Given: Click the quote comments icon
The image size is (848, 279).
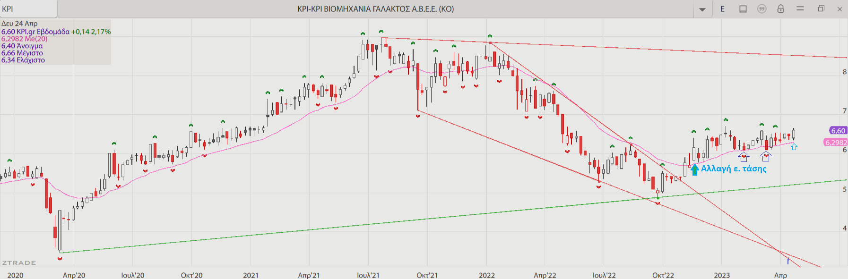Looking at the screenshot, I should tap(761, 9).
